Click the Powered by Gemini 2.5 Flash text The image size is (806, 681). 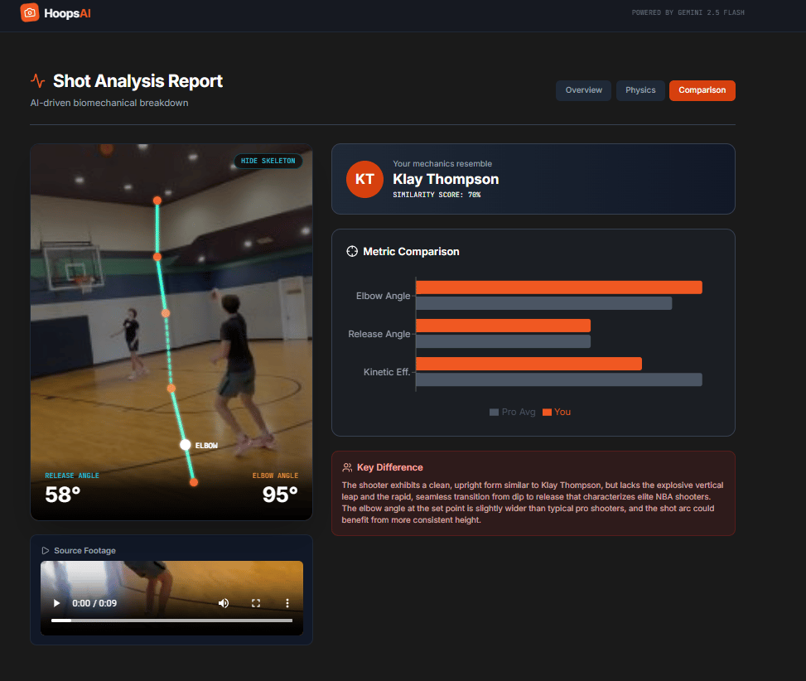coord(688,12)
